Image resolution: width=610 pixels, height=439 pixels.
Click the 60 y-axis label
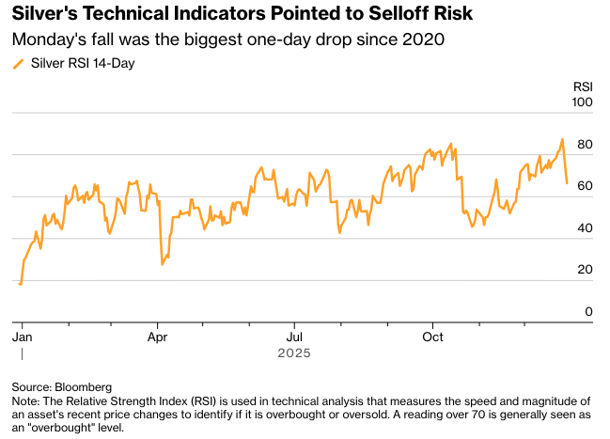[586, 186]
